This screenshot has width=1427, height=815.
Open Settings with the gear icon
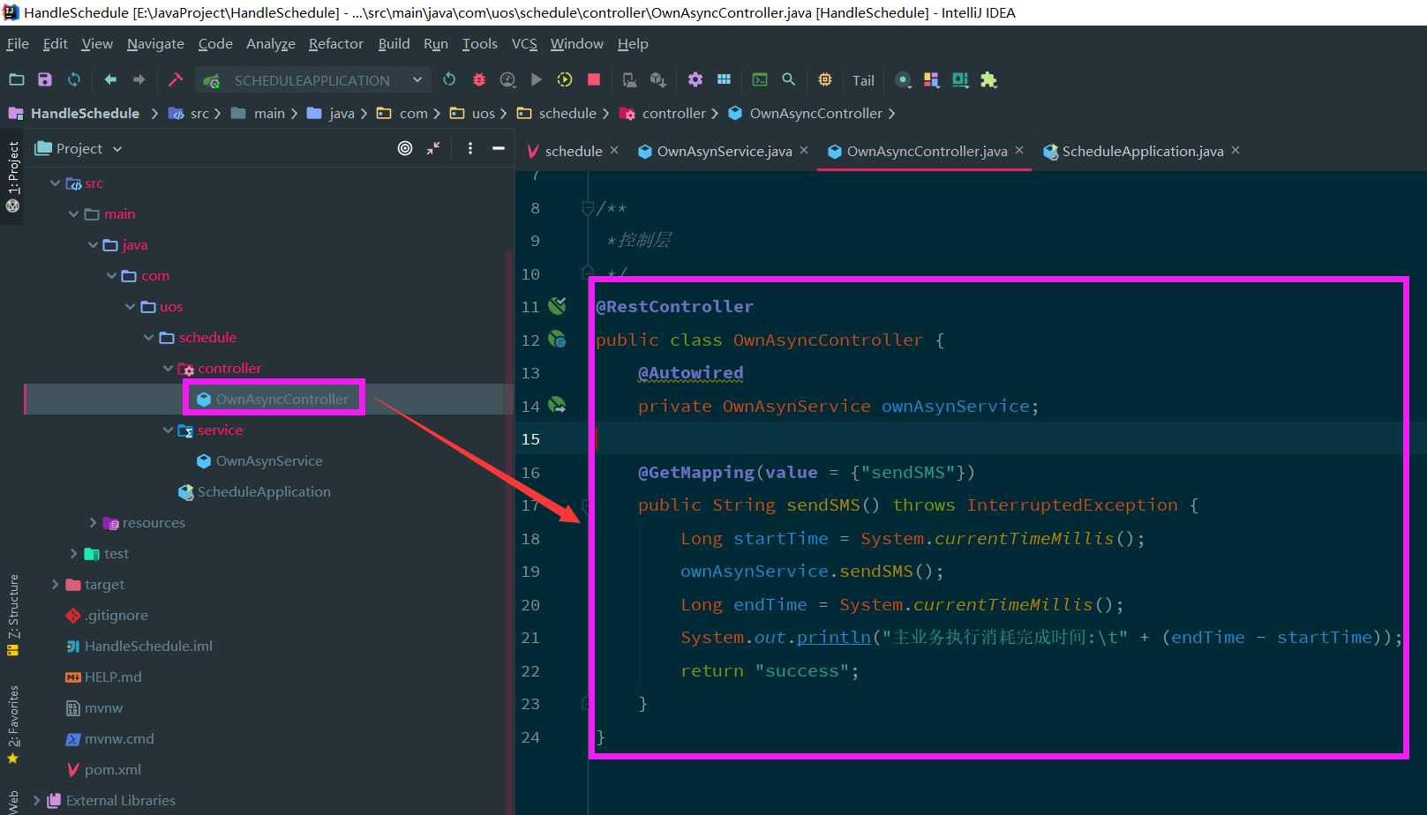click(x=695, y=79)
